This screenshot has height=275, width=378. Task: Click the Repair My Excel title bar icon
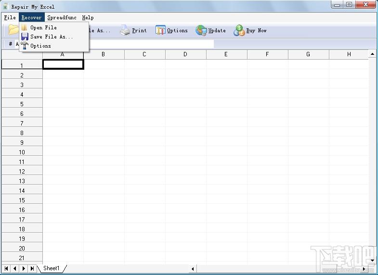pyautogui.click(x=6, y=7)
